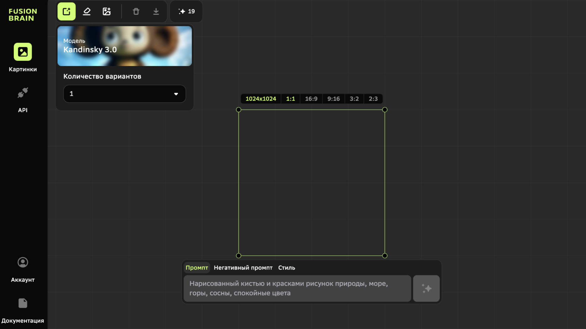Image resolution: width=586 pixels, height=329 pixels.
Task: Click the download arrow icon
Action: [x=156, y=12]
